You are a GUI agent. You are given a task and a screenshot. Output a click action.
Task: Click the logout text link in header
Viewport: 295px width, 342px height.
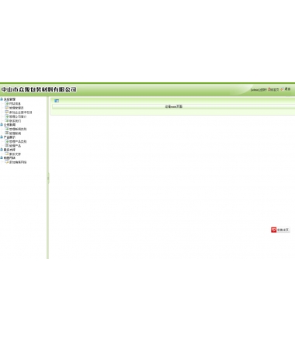pyautogui.click(x=287, y=89)
